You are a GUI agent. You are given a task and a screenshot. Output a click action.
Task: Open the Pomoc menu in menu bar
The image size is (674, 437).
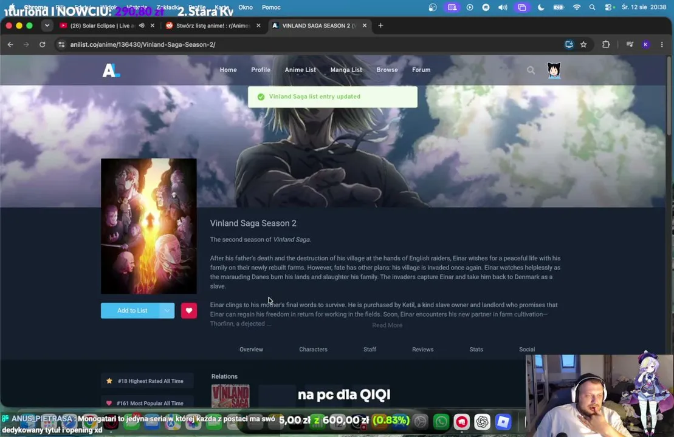pos(271,7)
